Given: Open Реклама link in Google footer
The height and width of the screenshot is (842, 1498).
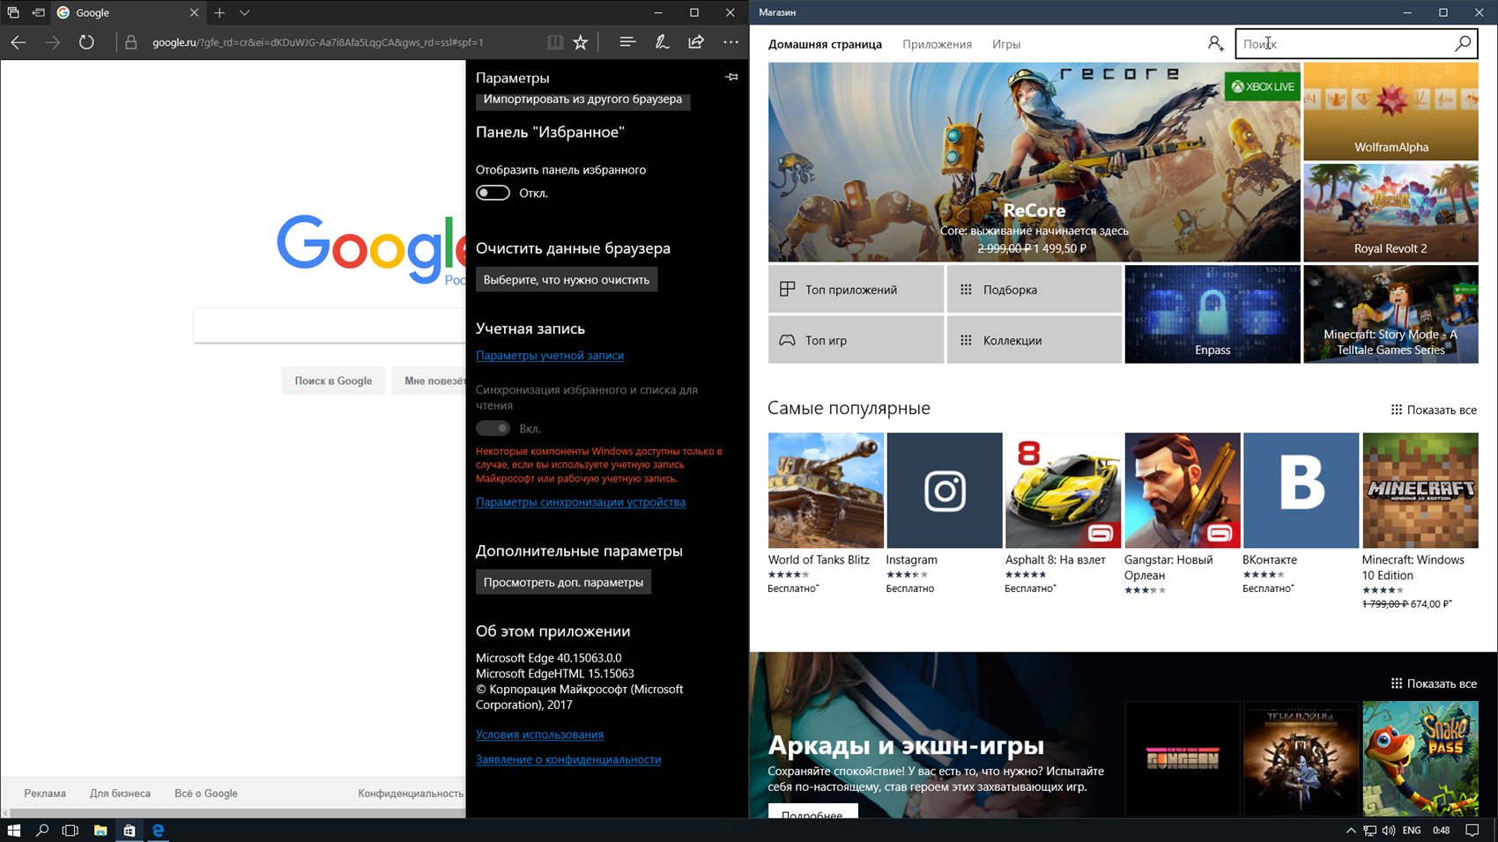Looking at the screenshot, I should click(x=45, y=794).
